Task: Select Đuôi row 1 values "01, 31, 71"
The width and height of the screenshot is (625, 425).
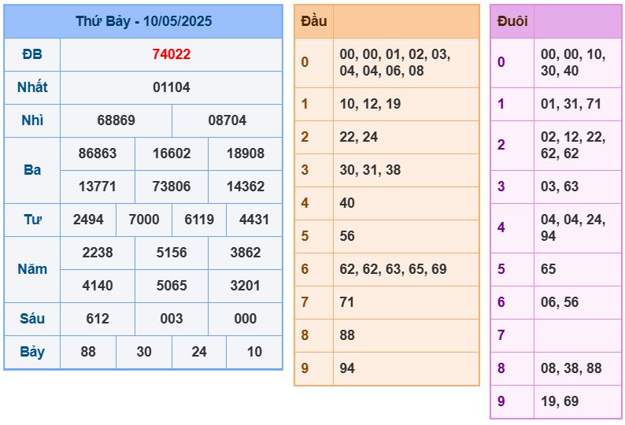Action: 571,104
